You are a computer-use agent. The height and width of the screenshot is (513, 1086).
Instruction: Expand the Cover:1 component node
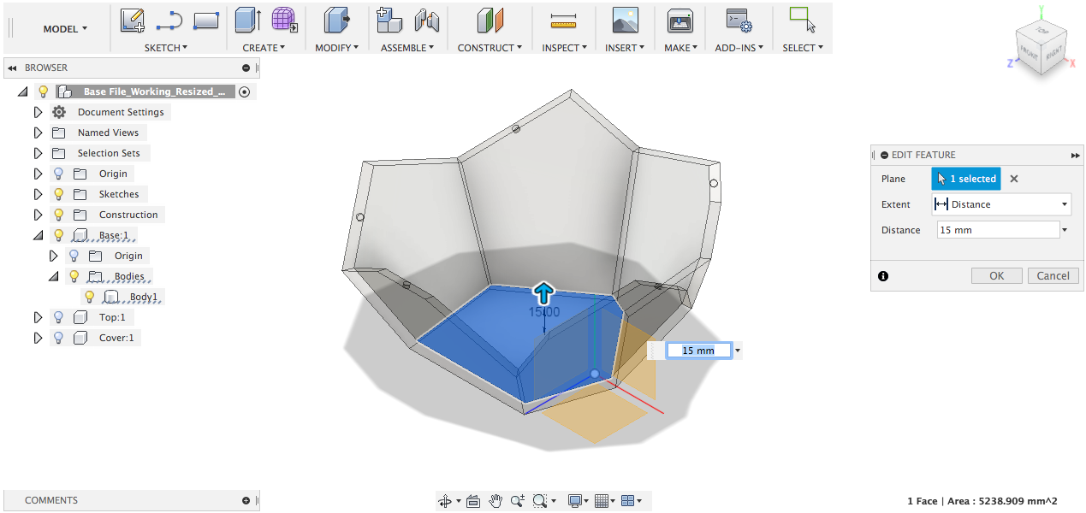point(38,338)
